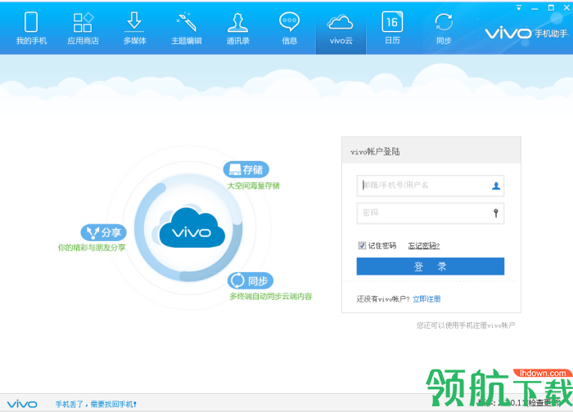The width and height of the screenshot is (573, 412).
Task: Click the 立即注册 register now link
Action: pos(426,299)
